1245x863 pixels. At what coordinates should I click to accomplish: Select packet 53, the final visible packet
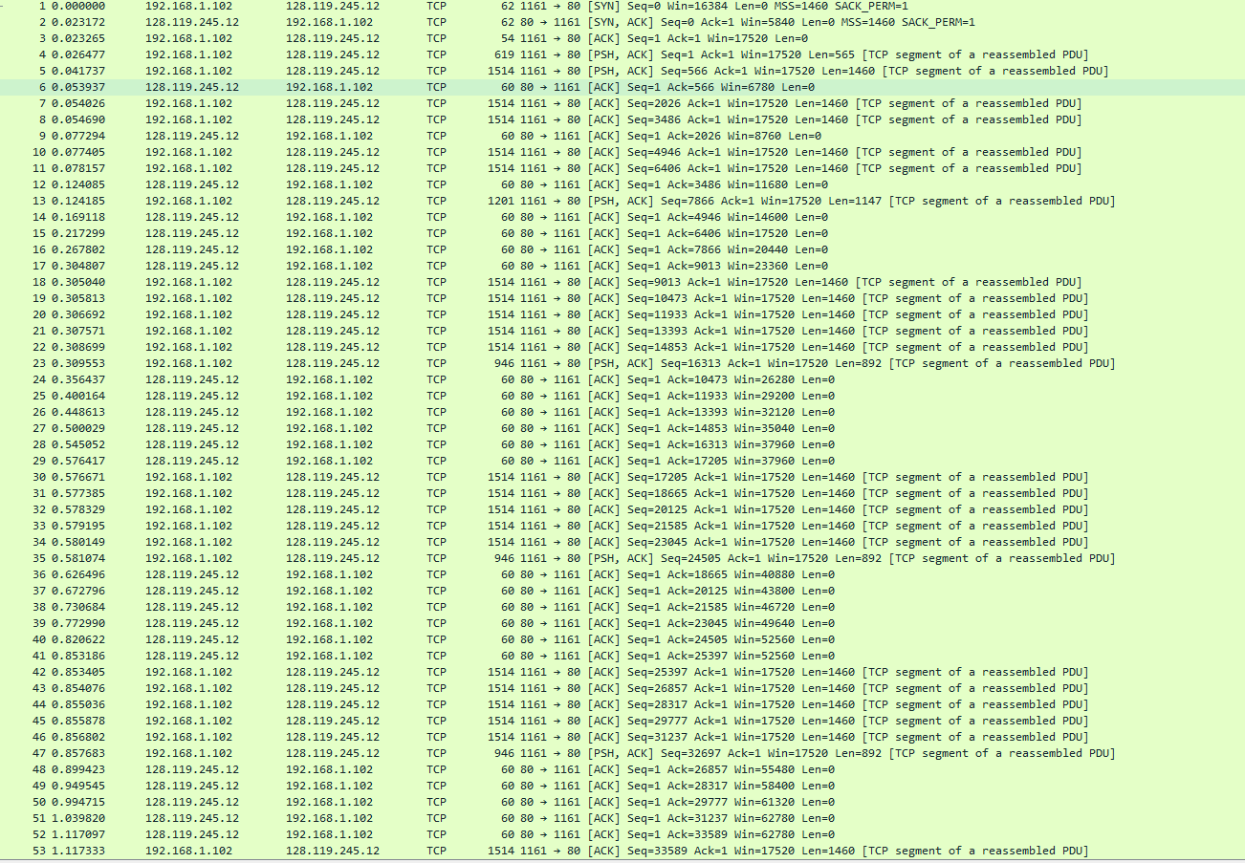click(382, 851)
